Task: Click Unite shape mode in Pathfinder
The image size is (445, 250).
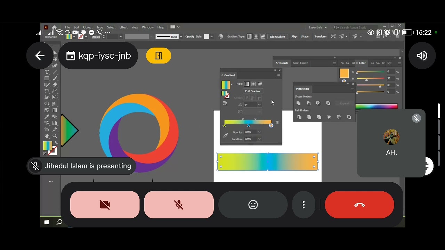Action: (298, 103)
